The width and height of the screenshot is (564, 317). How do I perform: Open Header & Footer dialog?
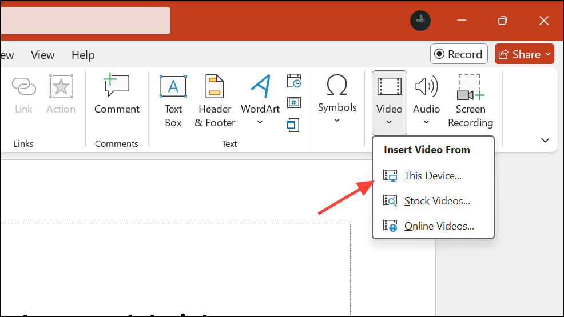click(215, 101)
